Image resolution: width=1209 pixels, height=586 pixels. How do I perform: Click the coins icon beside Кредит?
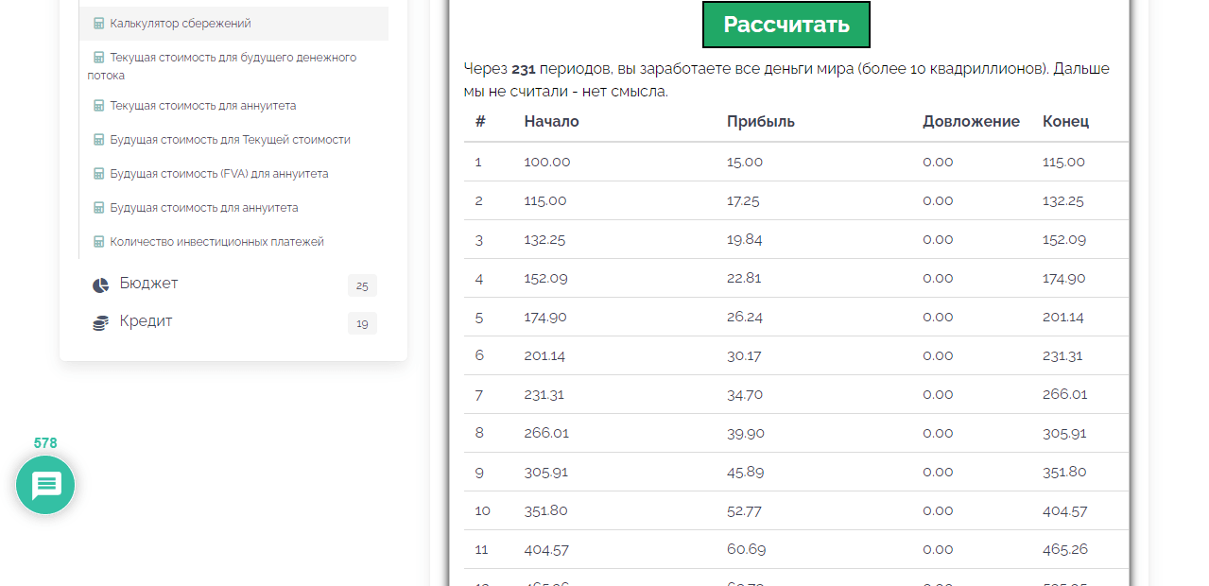(100, 320)
